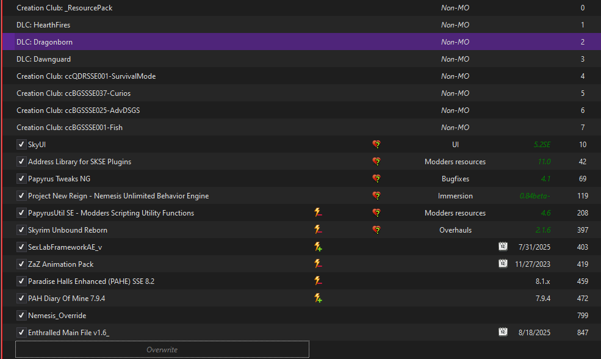This screenshot has width=601, height=359.
Task: Select ccBGSSSE001-Fish row
Action: point(301,128)
